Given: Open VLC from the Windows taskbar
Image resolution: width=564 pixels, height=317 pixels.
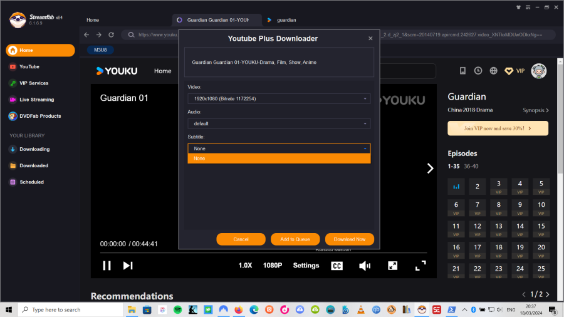Looking at the screenshot, I should 361,309.
